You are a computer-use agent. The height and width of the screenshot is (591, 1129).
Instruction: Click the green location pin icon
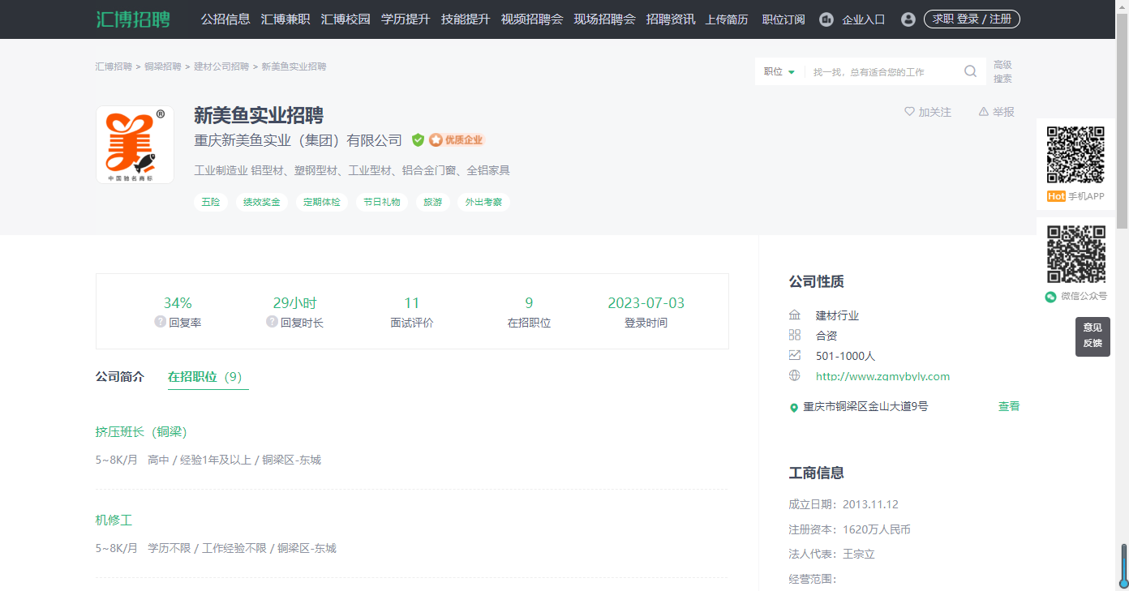point(794,407)
